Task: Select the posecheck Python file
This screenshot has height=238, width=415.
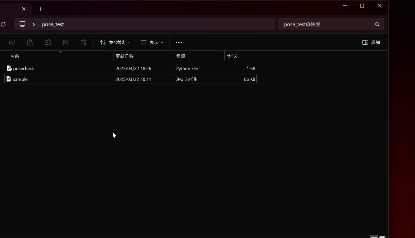Action: pos(24,69)
